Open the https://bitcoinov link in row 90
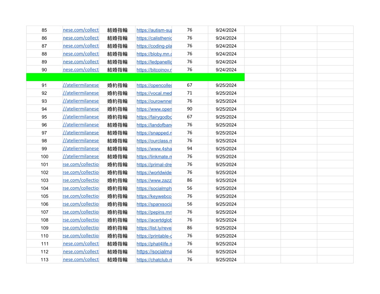380x294 pixels. (154, 70)
